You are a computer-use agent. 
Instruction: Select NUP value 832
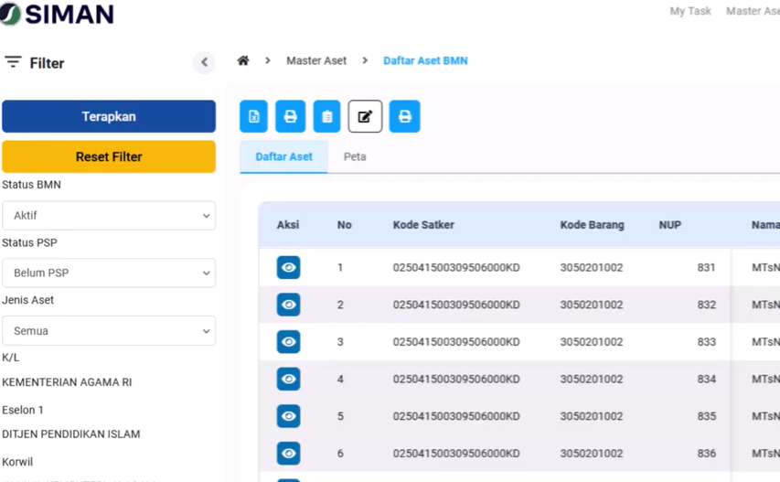pyautogui.click(x=706, y=305)
